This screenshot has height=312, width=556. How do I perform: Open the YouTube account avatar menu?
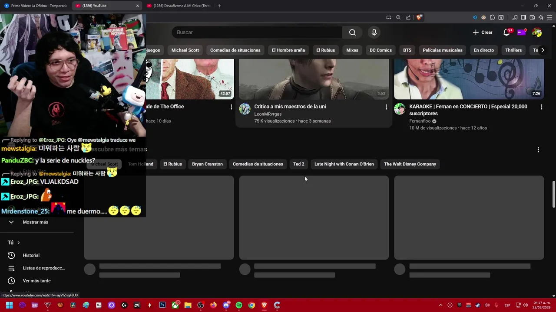[x=537, y=32]
